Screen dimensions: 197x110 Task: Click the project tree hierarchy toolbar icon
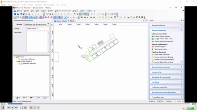click(125, 17)
